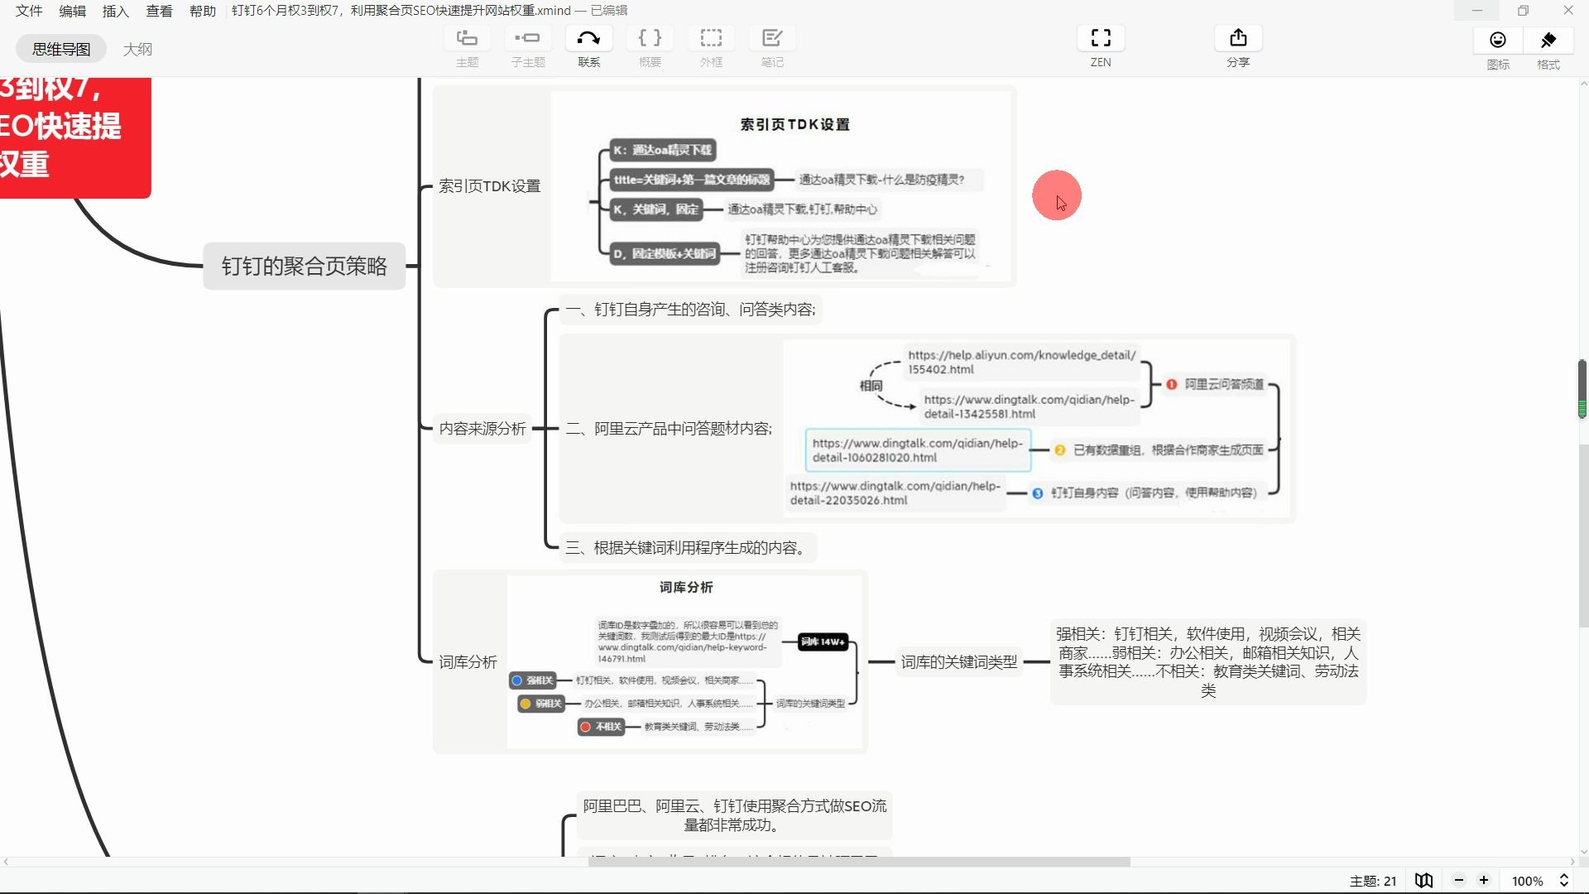Image resolution: width=1589 pixels, height=894 pixels.
Task: Click the scroll-up arrow of vertical scrollbar
Action: click(x=1583, y=84)
